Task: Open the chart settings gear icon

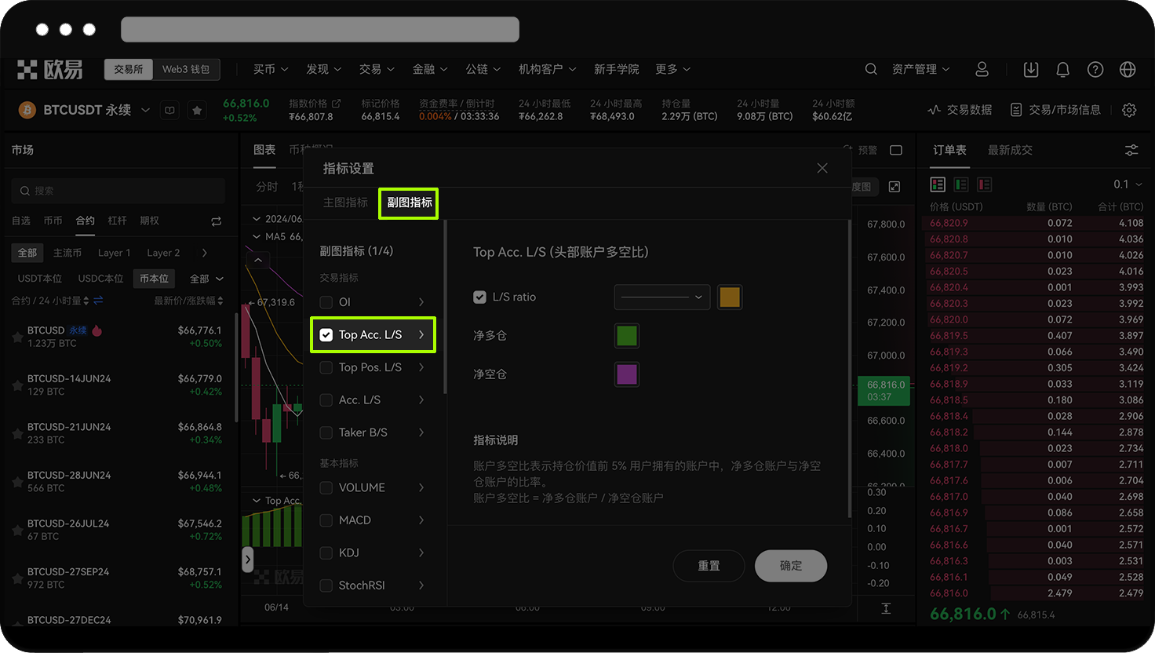Action: coord(1128,110)
